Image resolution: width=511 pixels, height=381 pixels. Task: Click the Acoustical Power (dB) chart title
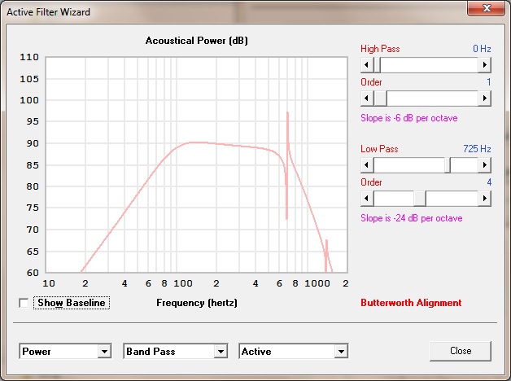click(x=197, y=41)
